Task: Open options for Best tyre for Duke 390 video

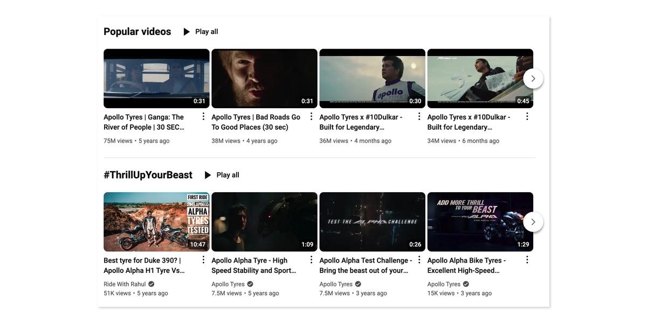Action: (203, 260)
